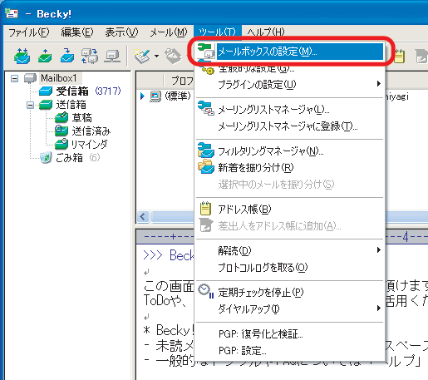The width and height of the screenshot is (428, 380).
Task: Open the arrow for 解読 submenu
Action: 379,250
